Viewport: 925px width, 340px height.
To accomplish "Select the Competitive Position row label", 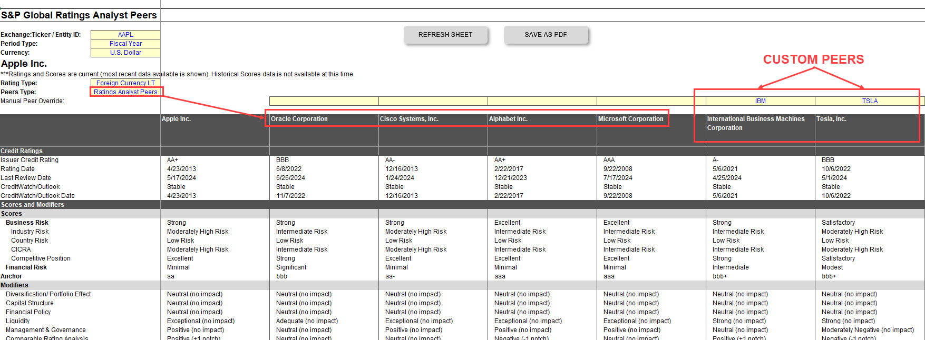I will pos(41,258).
